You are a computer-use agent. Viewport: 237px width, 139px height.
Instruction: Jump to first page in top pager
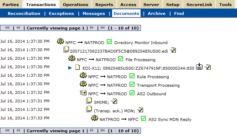click(7, 28)
